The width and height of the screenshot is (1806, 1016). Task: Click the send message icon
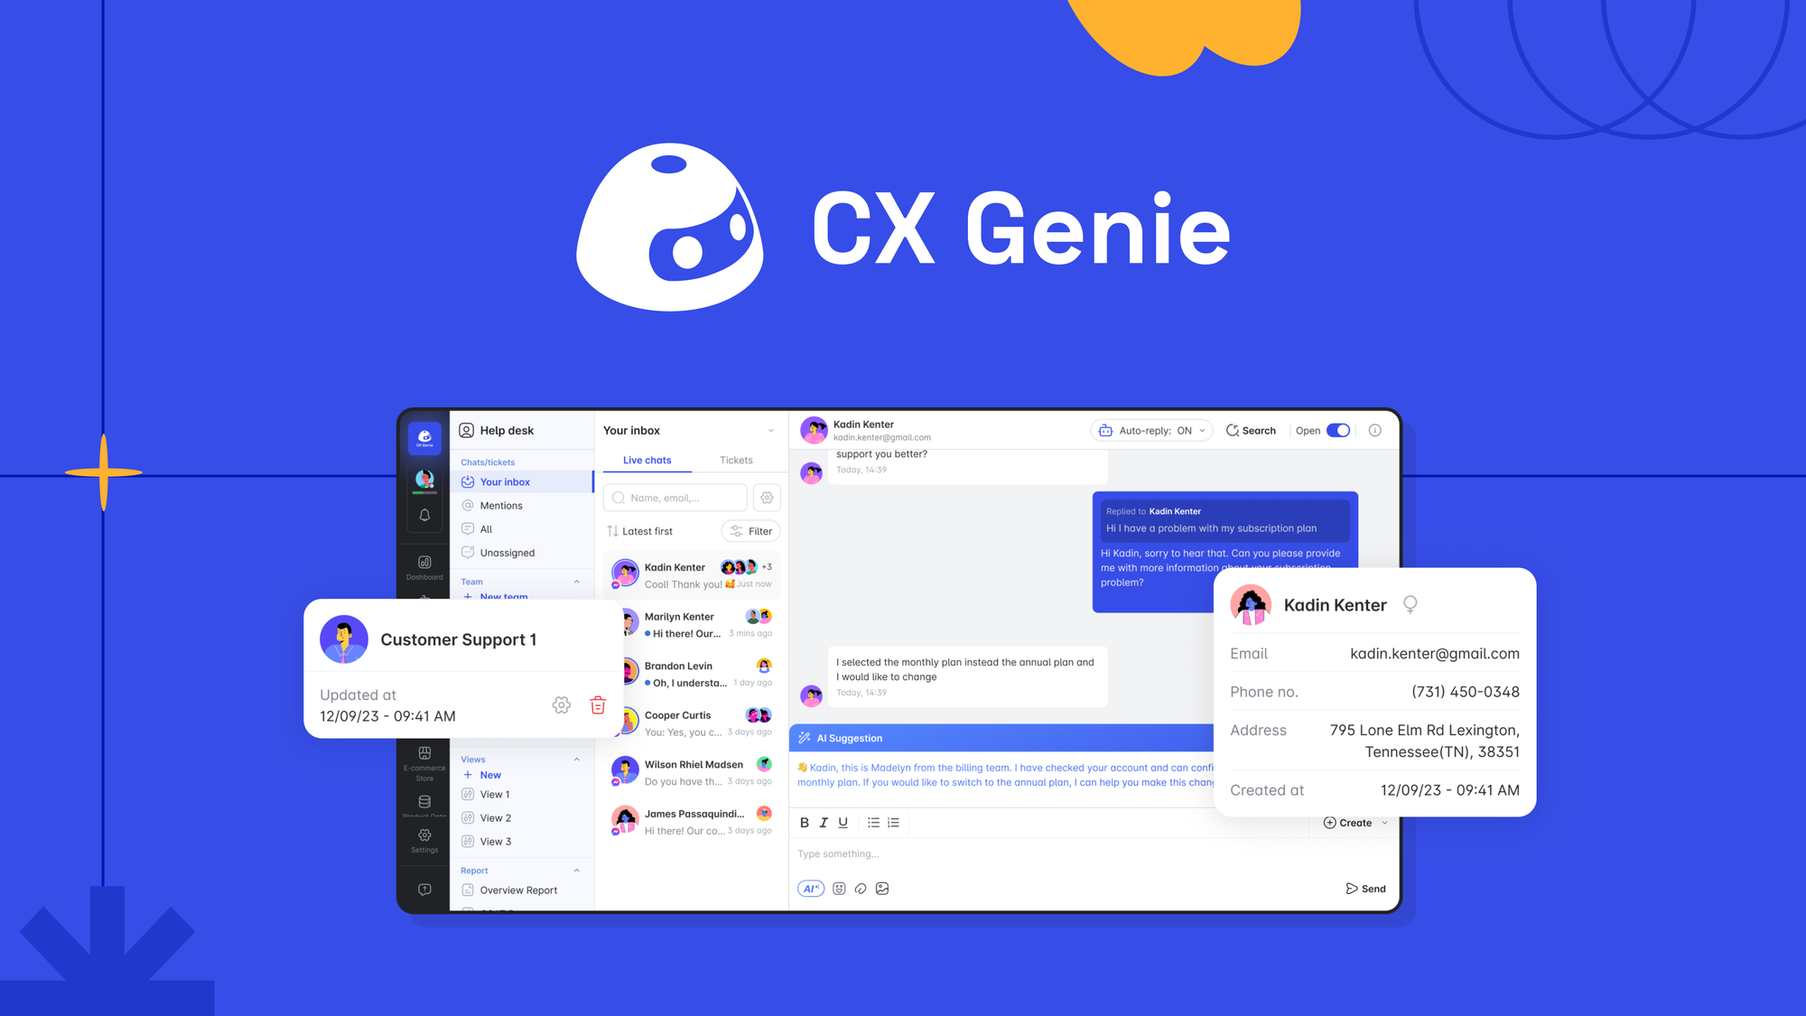[1352, 889]
